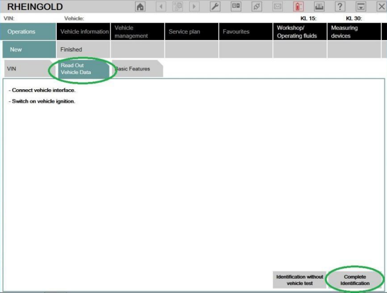Image resolution: width=387 pixels, height=293 pixels.
Task: Click the KL 30 status label
Action: [354, 18]
